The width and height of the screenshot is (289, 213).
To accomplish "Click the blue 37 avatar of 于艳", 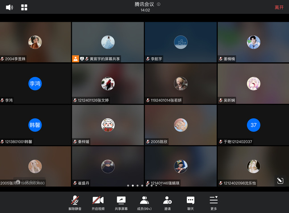I will click(253, 125).
